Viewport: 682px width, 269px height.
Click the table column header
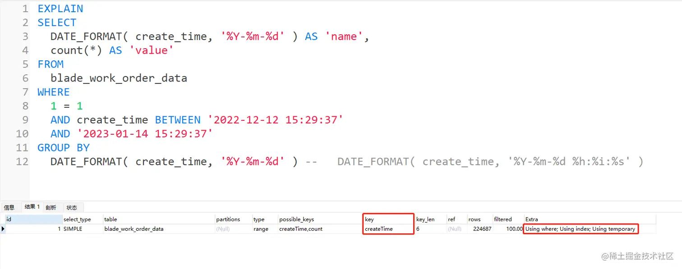(x=159, y=219)
